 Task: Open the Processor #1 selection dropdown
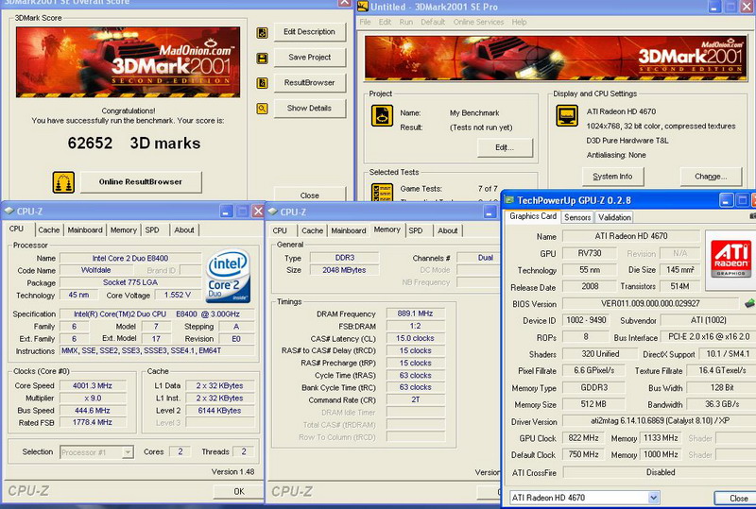(128, 452)
